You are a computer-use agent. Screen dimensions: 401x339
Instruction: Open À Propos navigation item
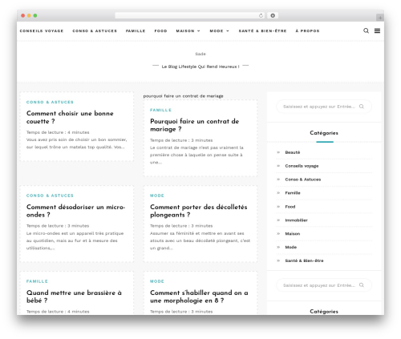point(307,31)
